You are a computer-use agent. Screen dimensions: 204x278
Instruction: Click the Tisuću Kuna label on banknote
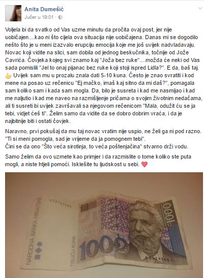point(73,252)
